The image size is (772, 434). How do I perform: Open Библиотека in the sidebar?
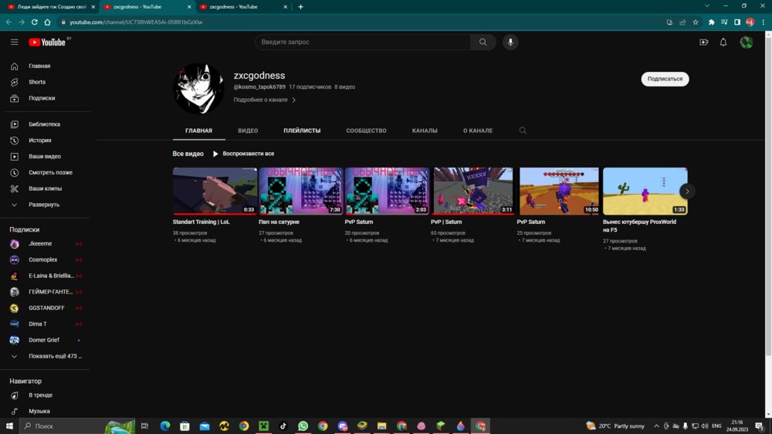pyautogui.click(x=45, y=124)
